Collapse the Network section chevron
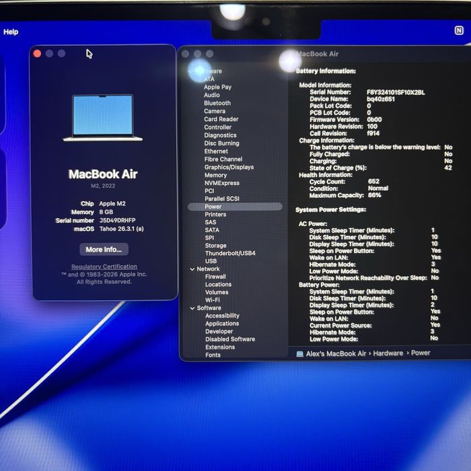The image size is (471, 471). [192, 269]
